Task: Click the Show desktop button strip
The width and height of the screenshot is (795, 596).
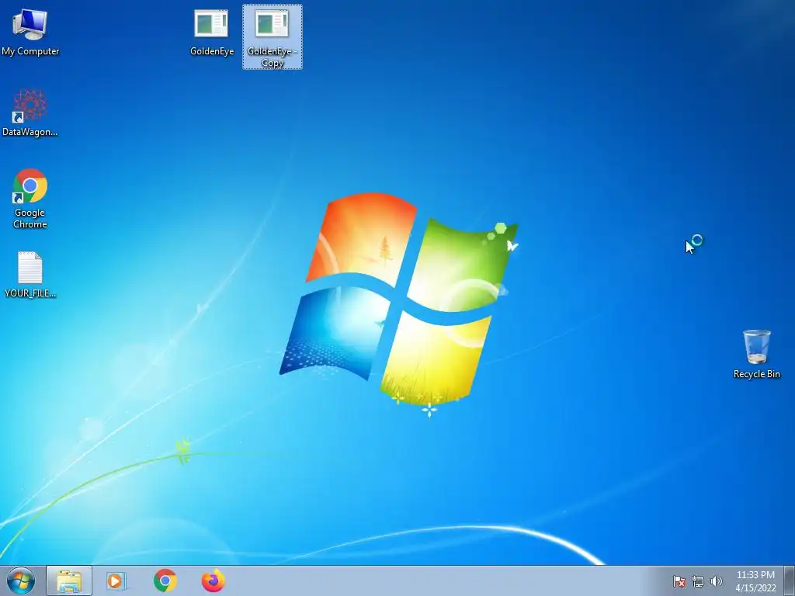Action: pyautogui.click(x=790, y=580)
